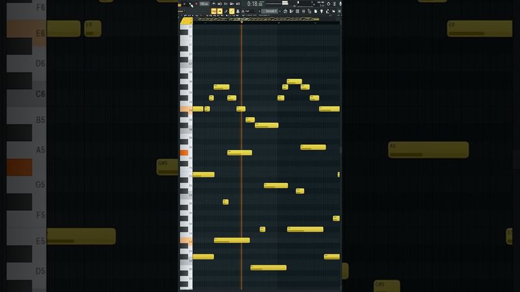Click the microphone icon at top right
Image resolution: width=520 pixels, height=292 pixels.
point(341,4)
